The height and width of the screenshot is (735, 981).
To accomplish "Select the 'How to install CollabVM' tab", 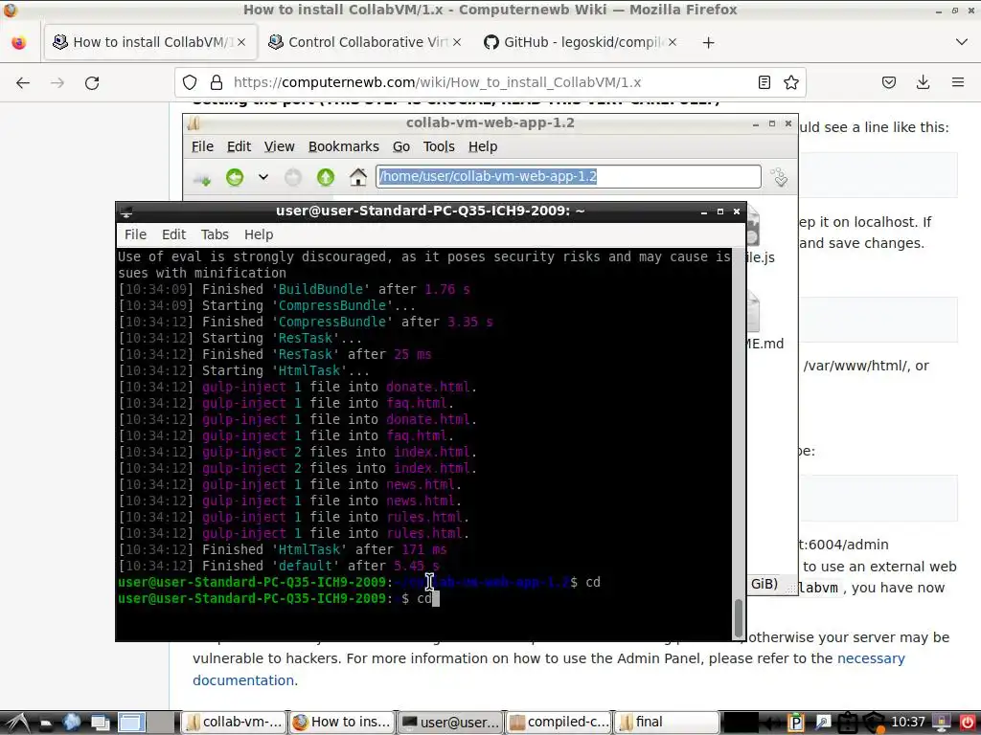I will click(x=150, y=42).
